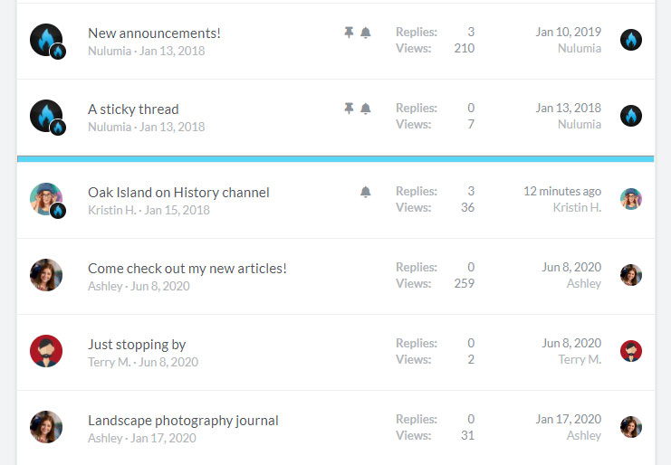Screen dimensions: 671x465
Task: Click Jan 10, 2019 last post date
Action: (x=568, y=33)
